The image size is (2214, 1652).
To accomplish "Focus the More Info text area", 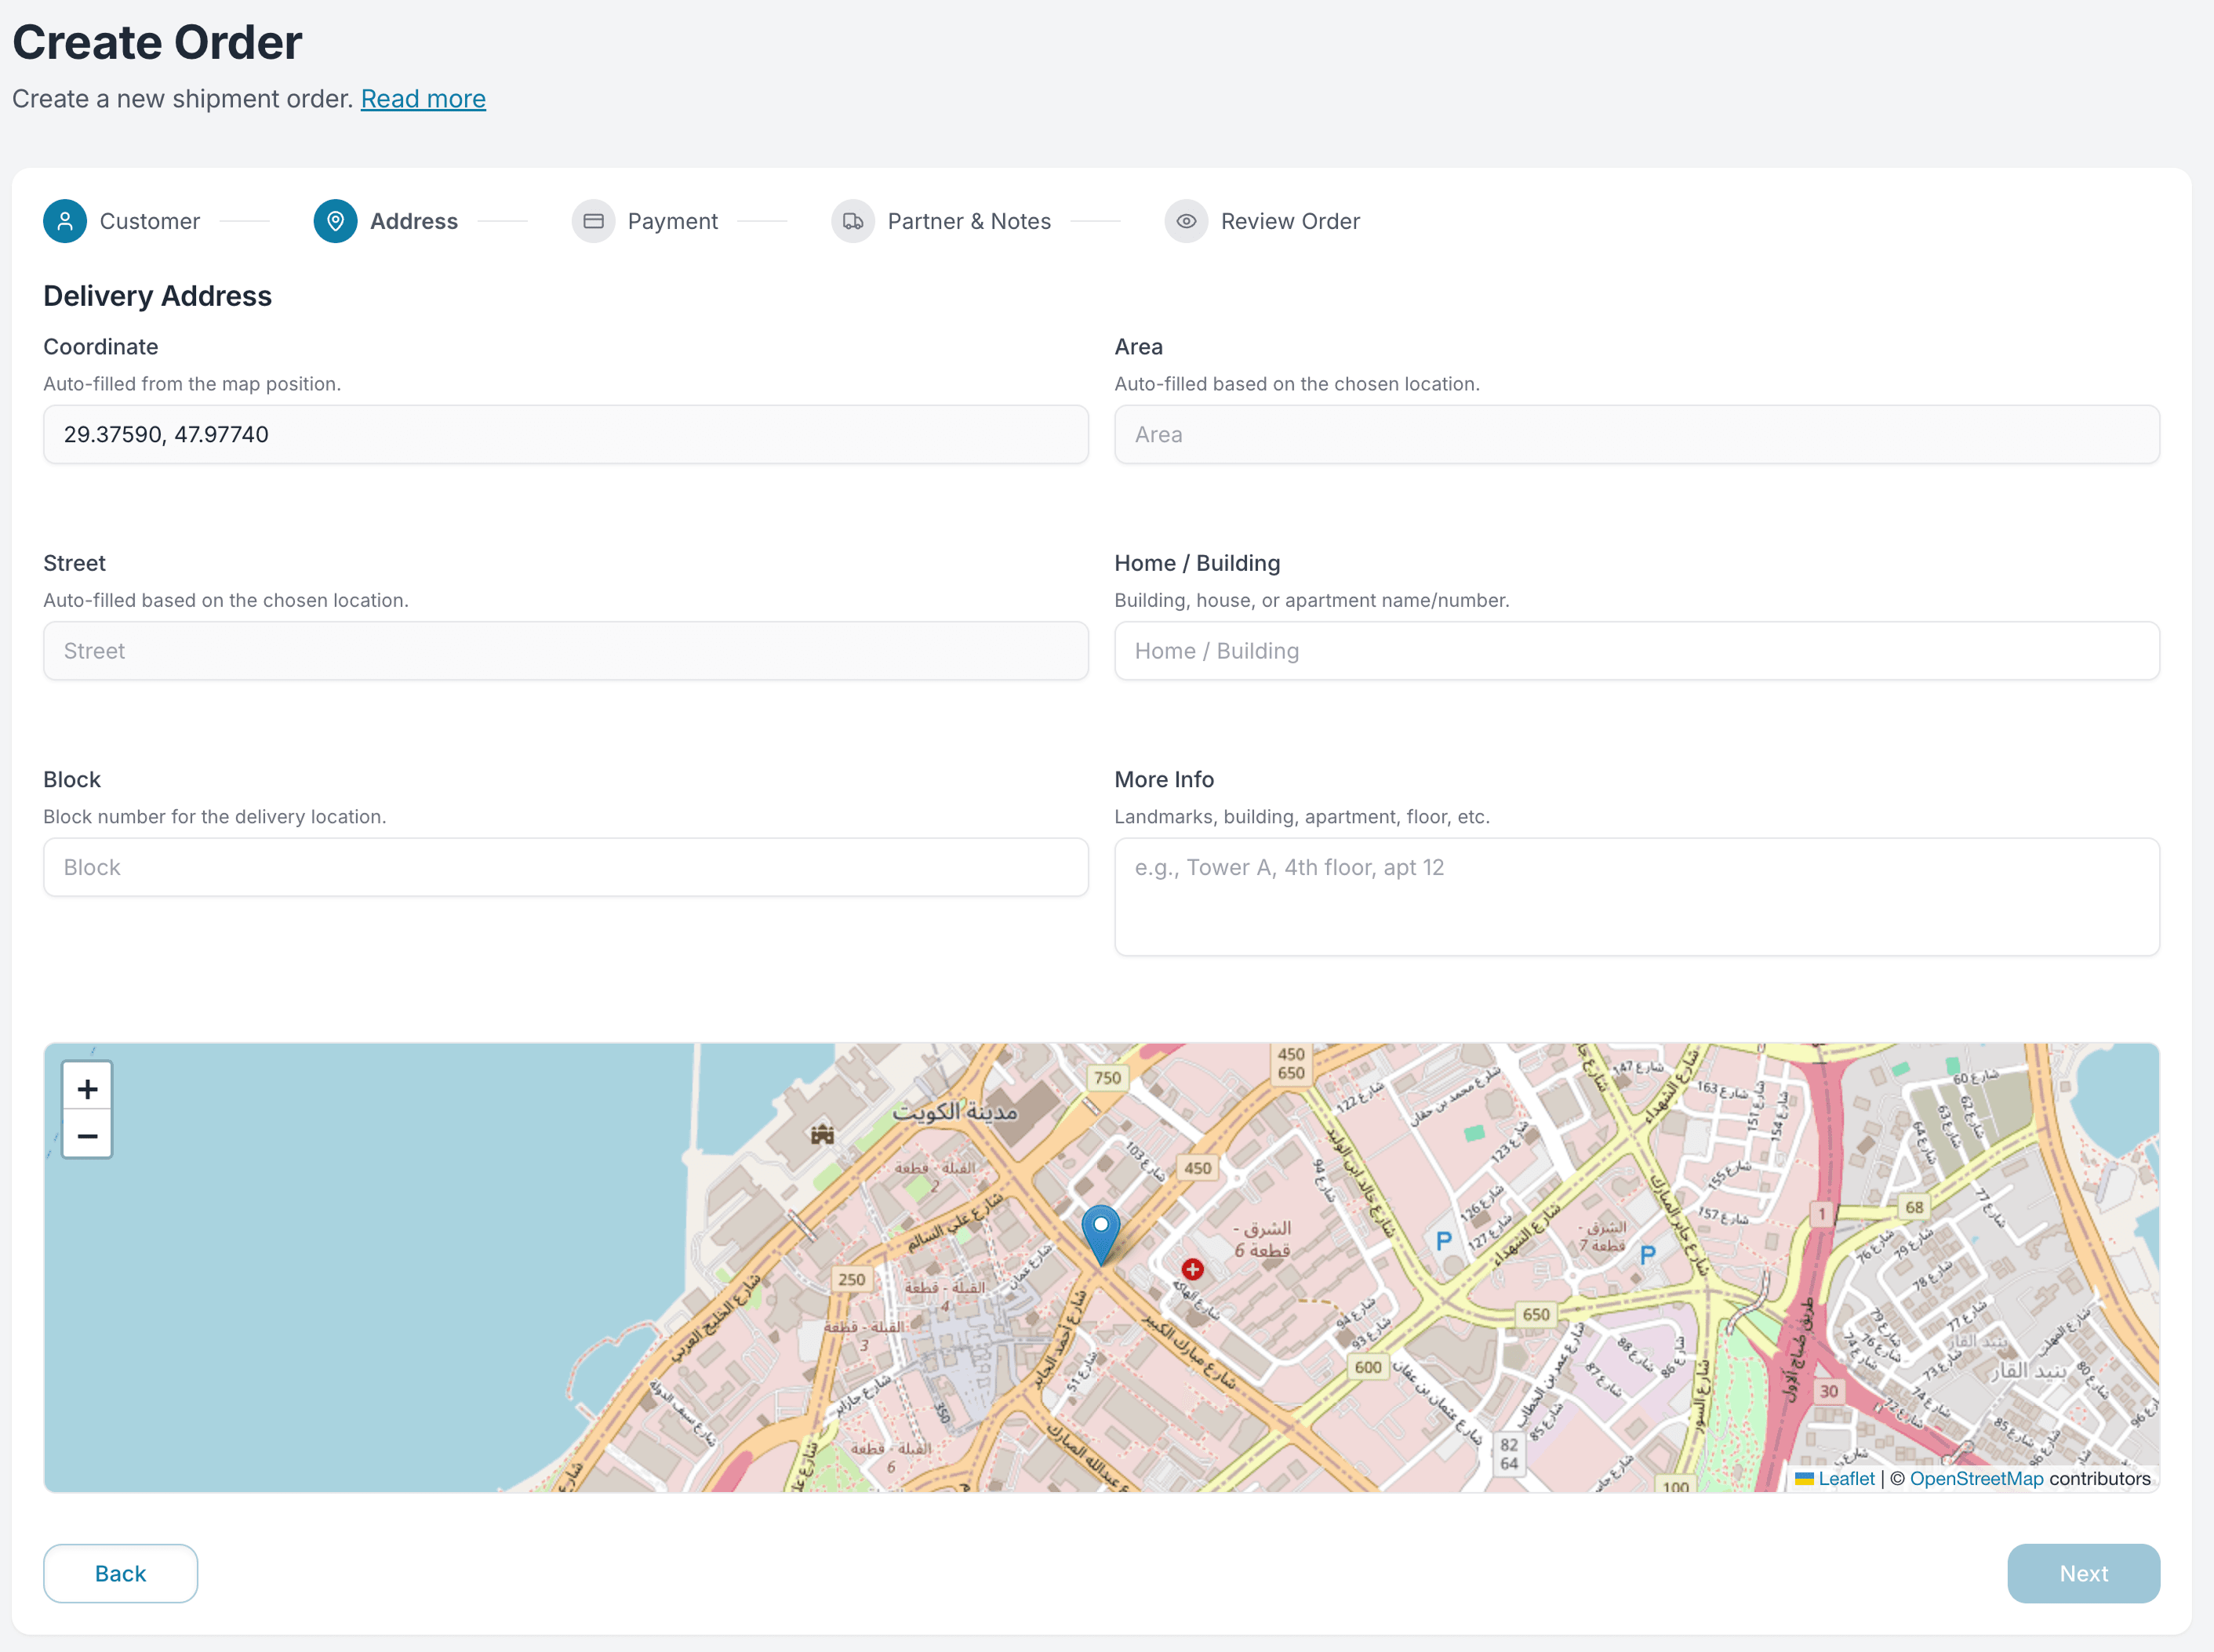I will click(x=1636, y=896).
